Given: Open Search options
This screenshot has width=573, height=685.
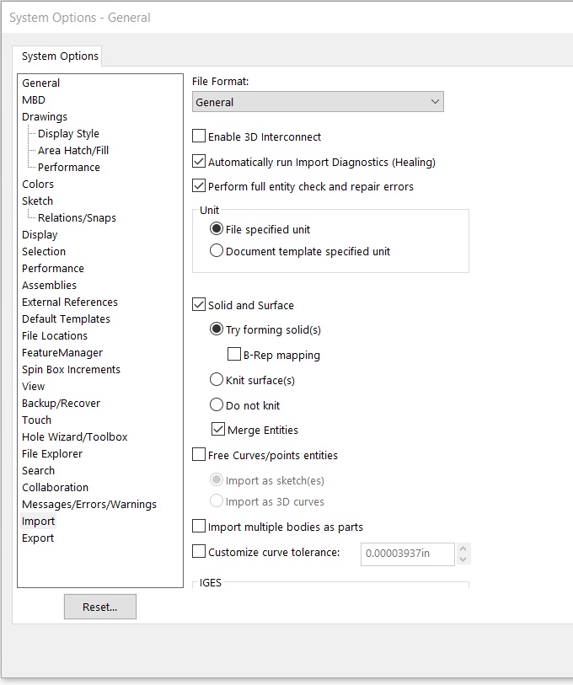Looking at the screenshot, I should pyautogui.click(x=39, y=471).
